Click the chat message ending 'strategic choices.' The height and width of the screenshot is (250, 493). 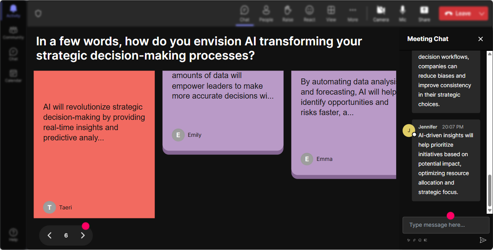(446, 82)
